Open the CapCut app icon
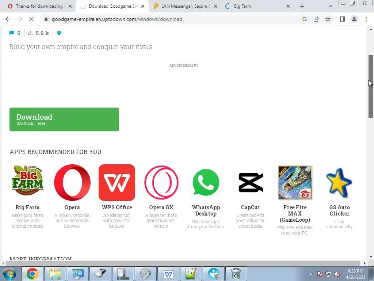This screenshot has width=374, height=281. tap(251, 182)
